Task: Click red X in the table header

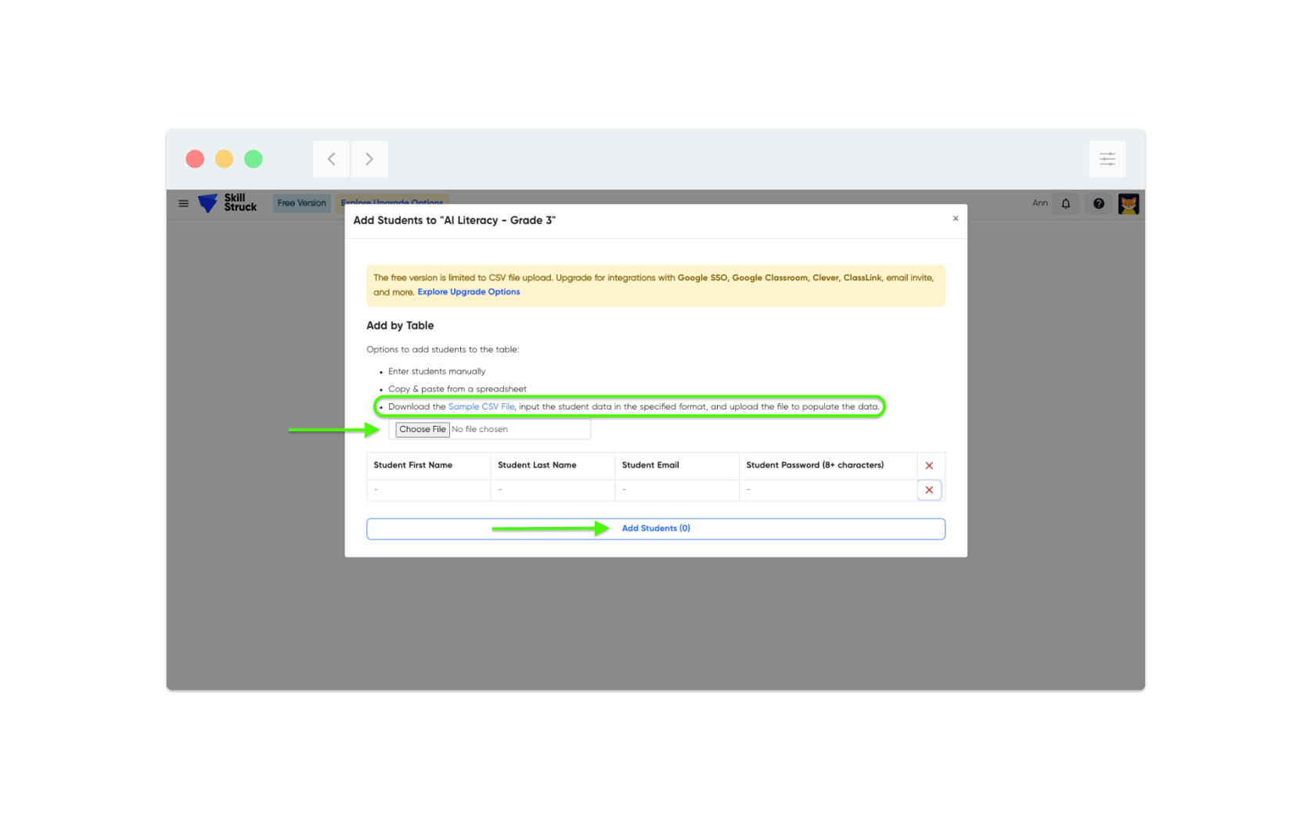Action: point(929,466)
